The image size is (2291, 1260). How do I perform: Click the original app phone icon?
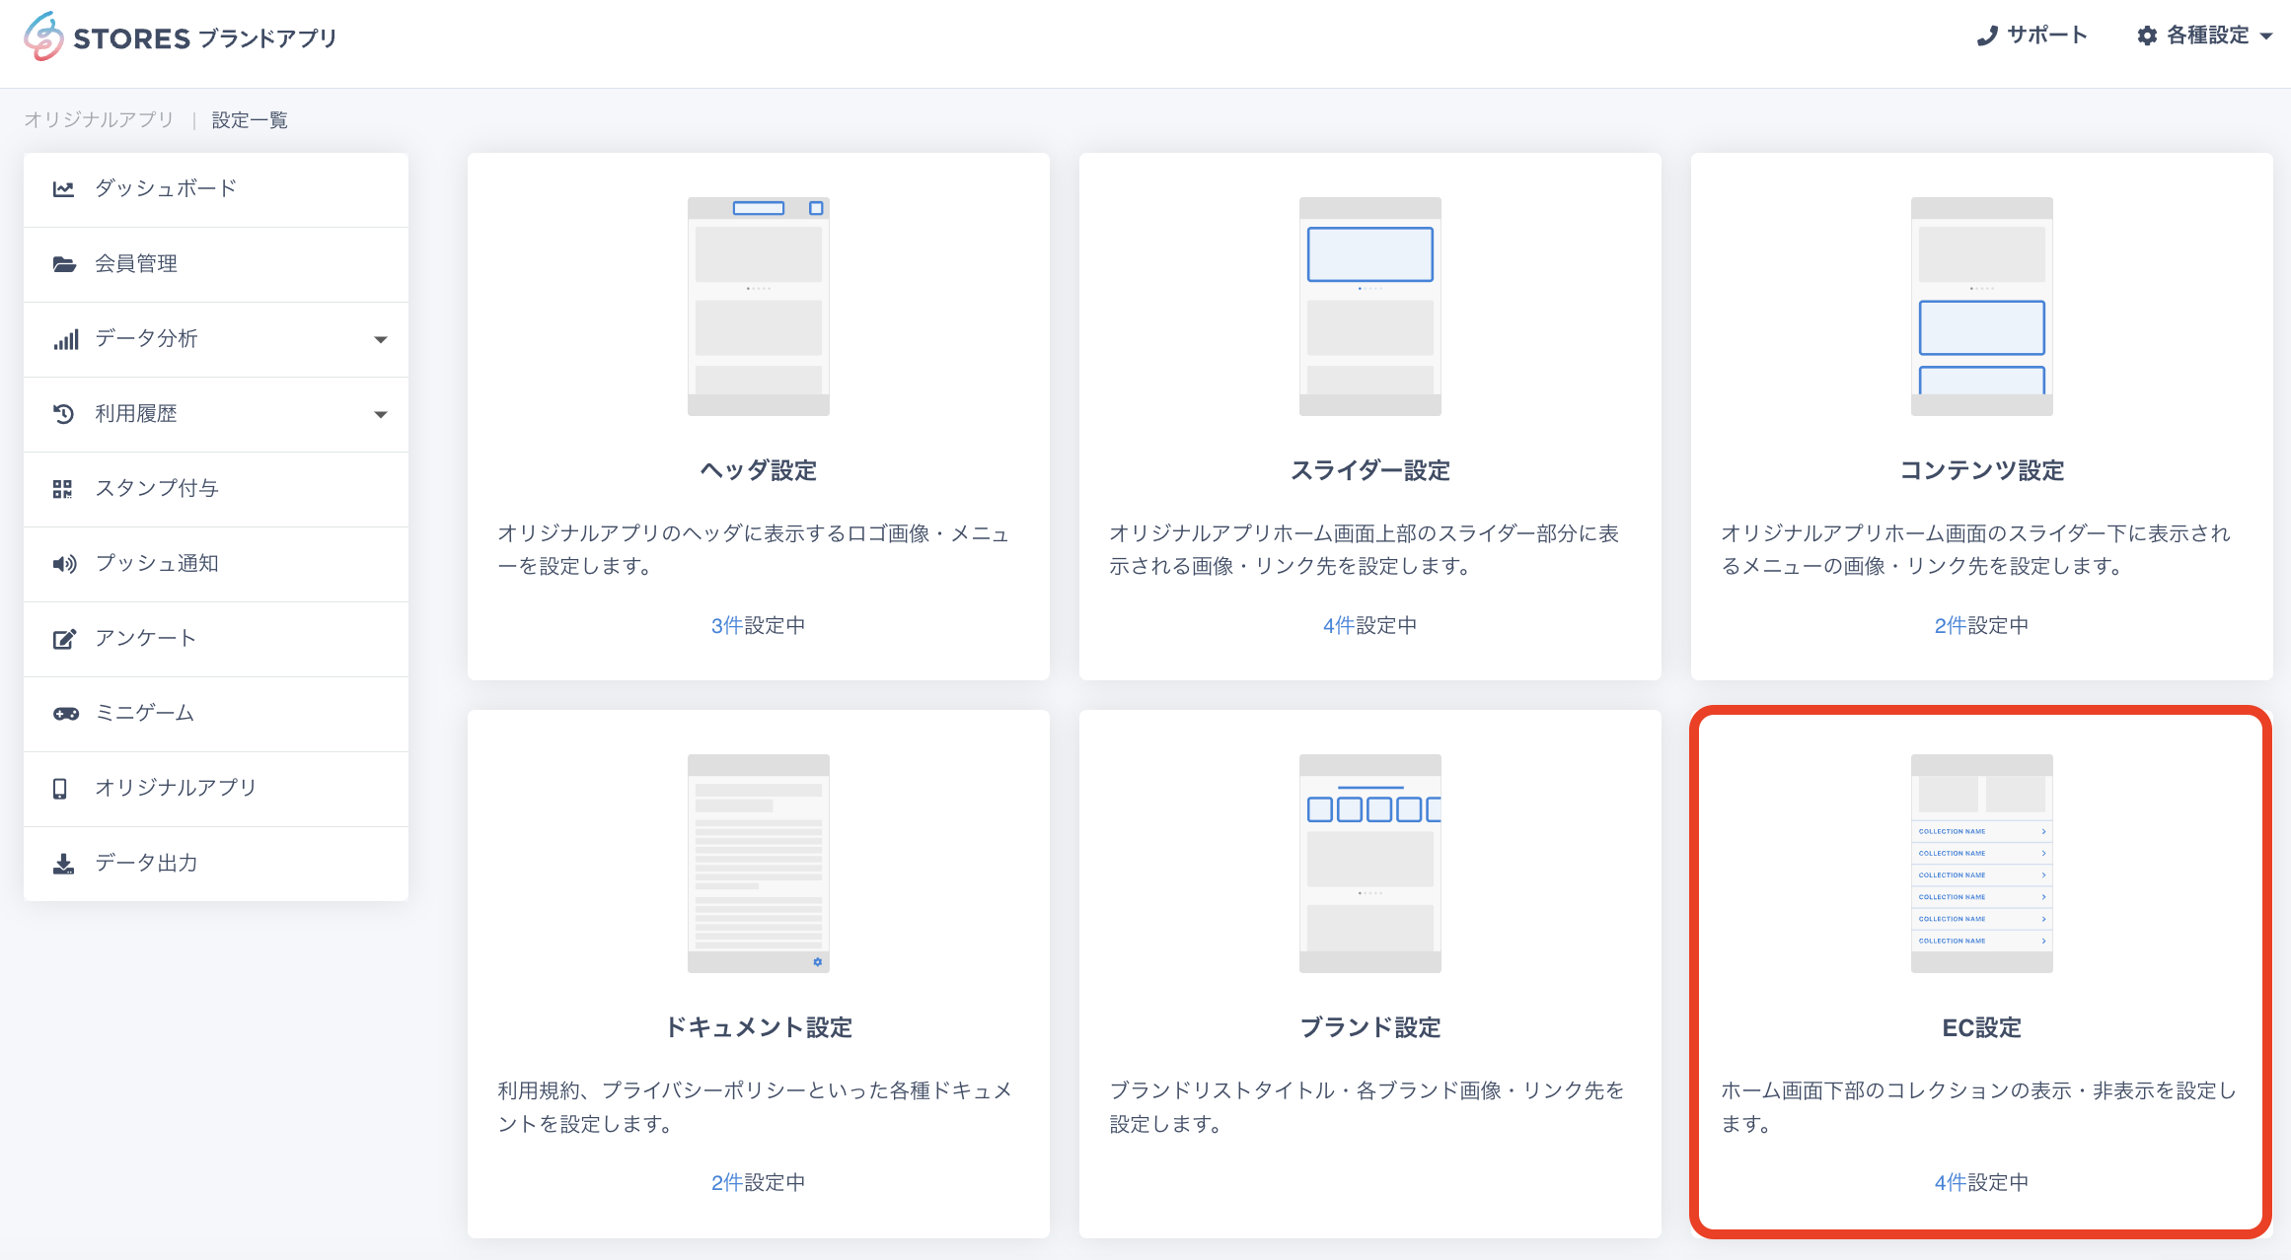point(60,789)
